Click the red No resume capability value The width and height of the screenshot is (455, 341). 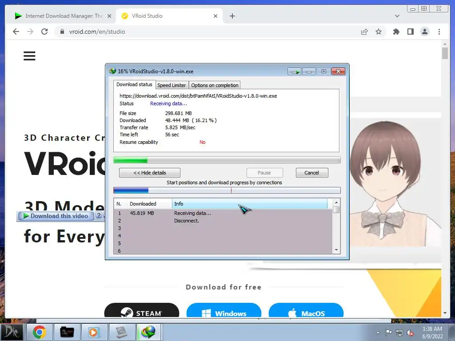click(202, 142)
